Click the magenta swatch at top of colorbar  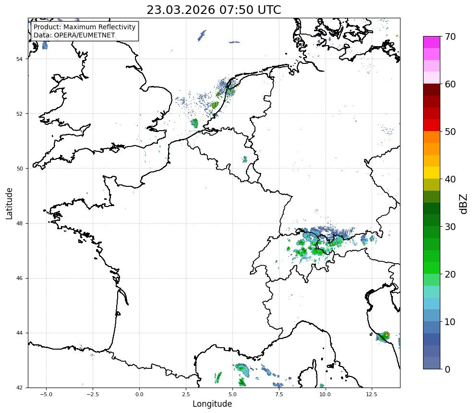click(432, 42)
